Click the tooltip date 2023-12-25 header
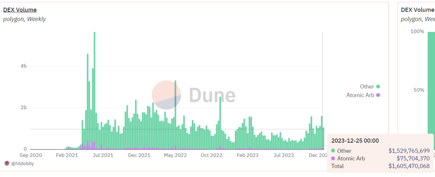 (355, 141)
